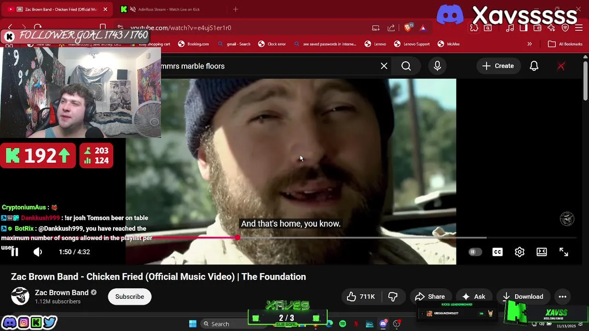Open the Brave VPN shield icon
This screenshot has height=331, width=589.
(x=565, y=28)
